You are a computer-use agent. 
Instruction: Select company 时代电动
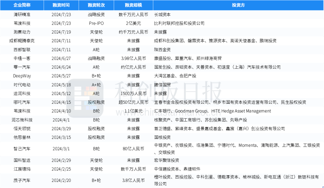pyautogui.click(x=22, y=85)
